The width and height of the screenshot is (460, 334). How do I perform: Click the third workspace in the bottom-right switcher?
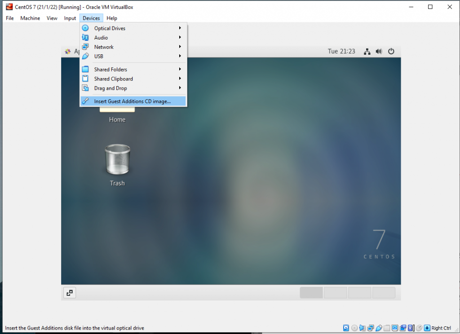pos(359,293)
